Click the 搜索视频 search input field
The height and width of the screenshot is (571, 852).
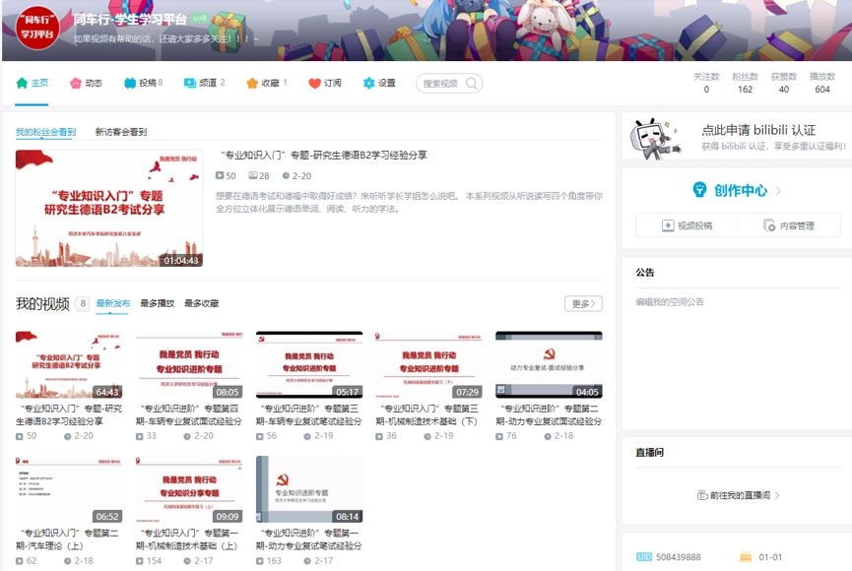coord(440,83)
